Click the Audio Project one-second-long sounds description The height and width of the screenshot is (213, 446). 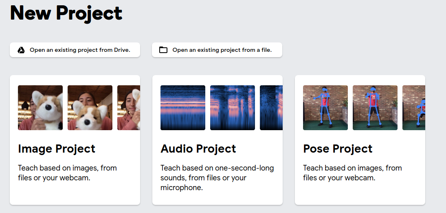217,178
